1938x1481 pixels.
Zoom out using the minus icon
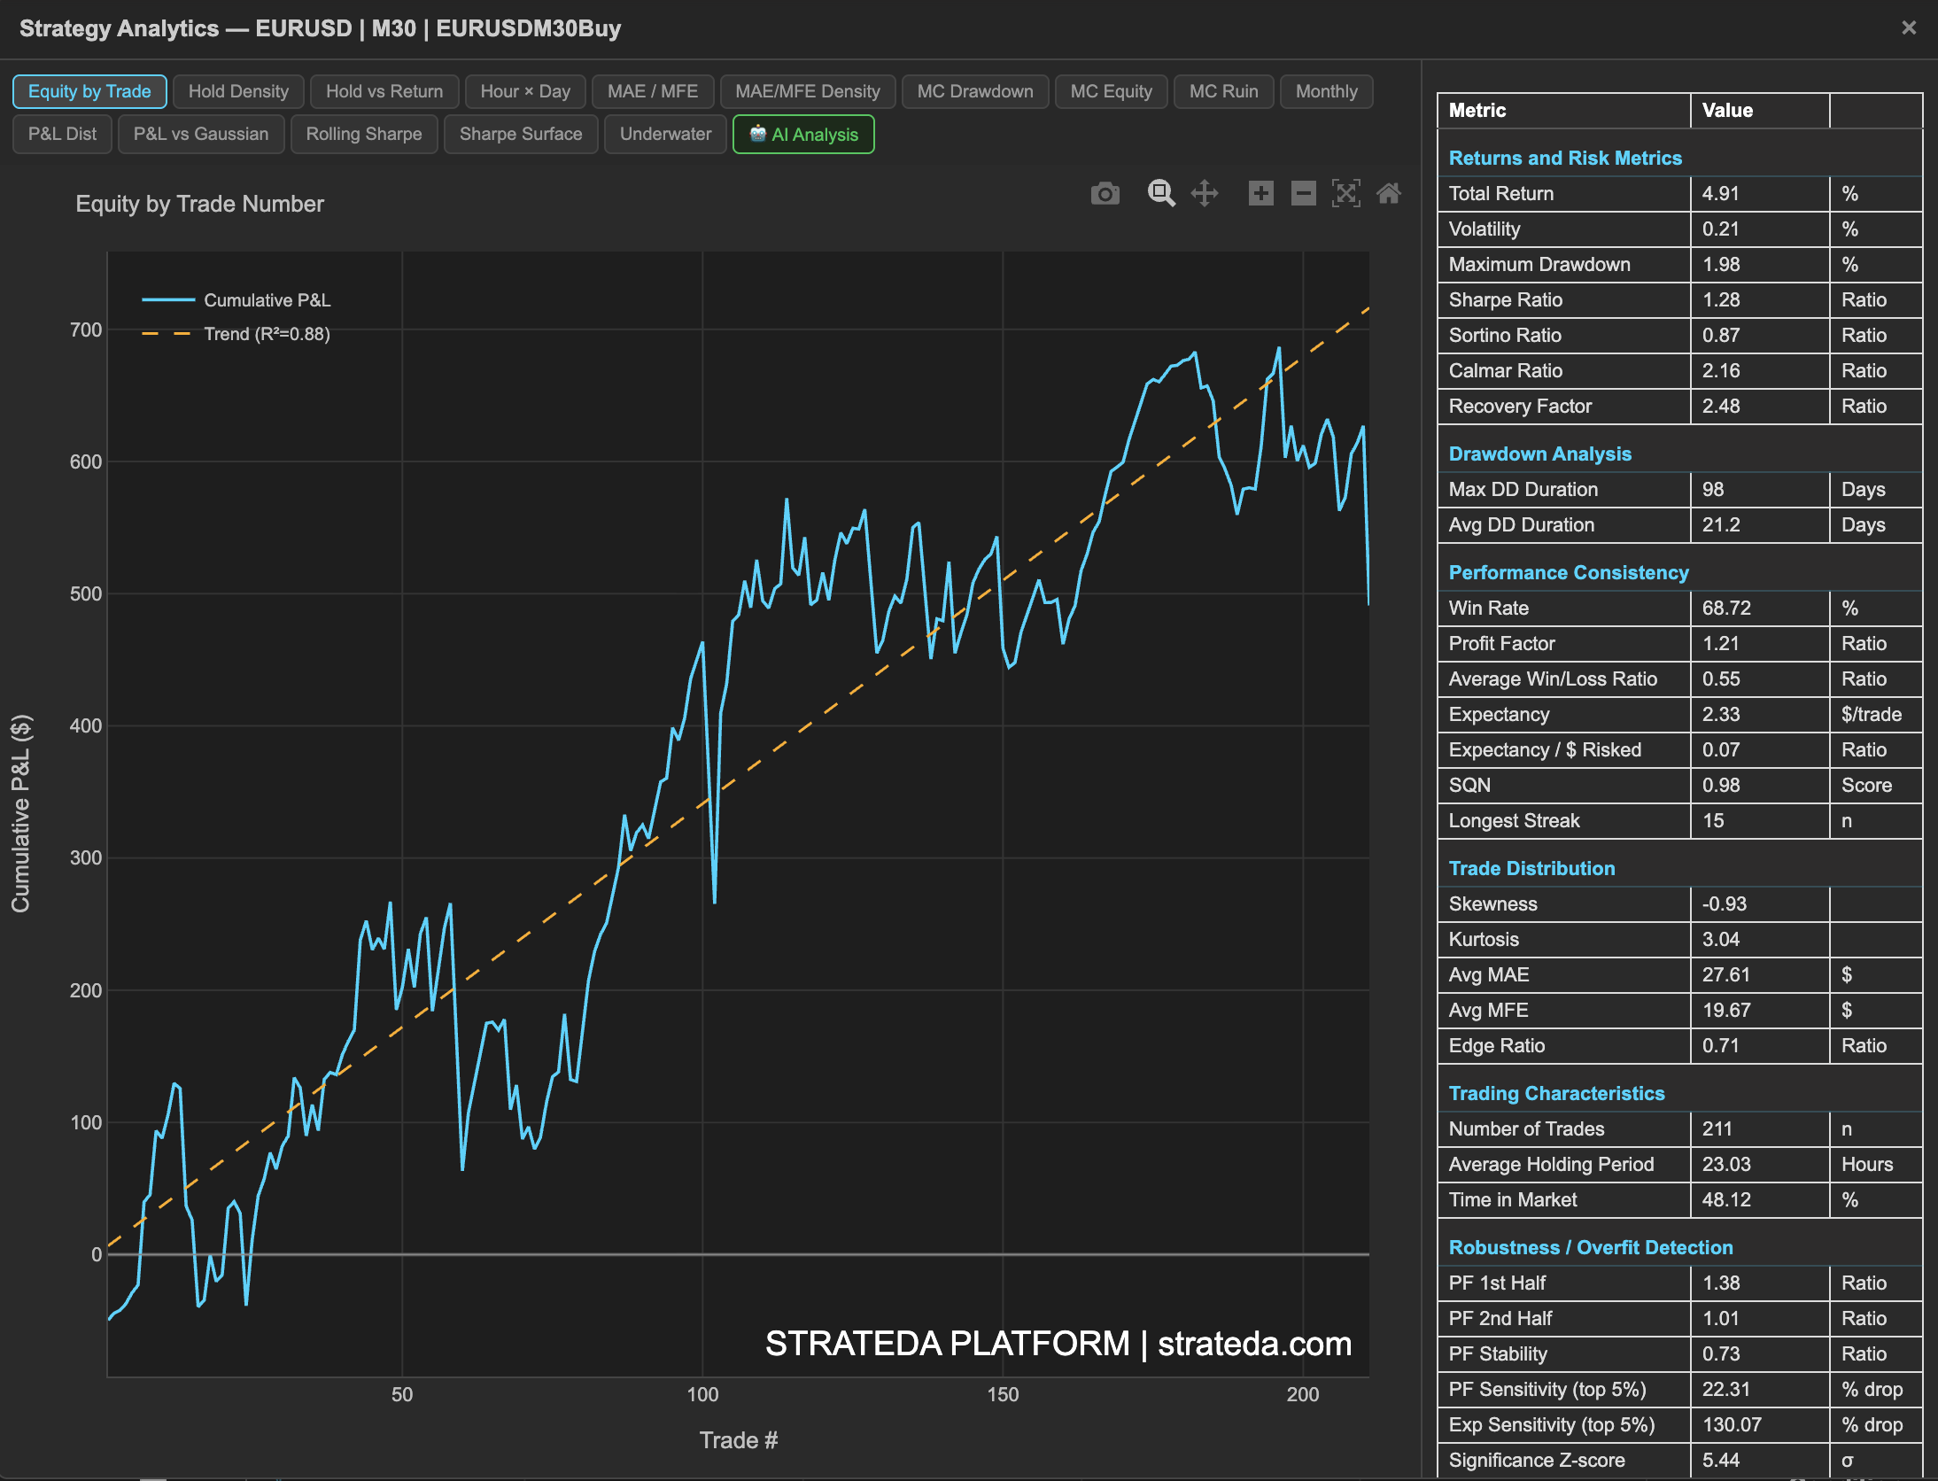(1302, 193)
